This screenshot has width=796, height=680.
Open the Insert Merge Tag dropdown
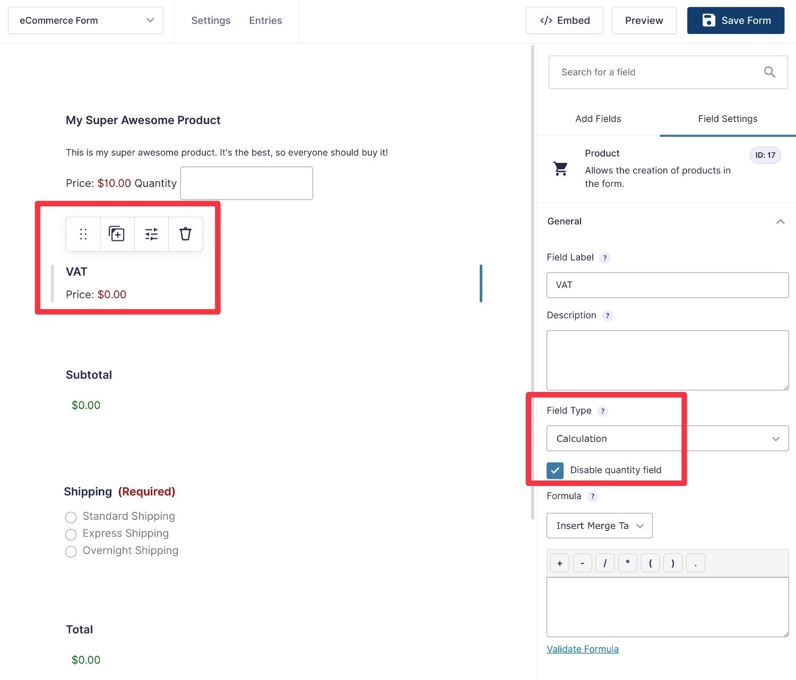click(x=599, y=526)
